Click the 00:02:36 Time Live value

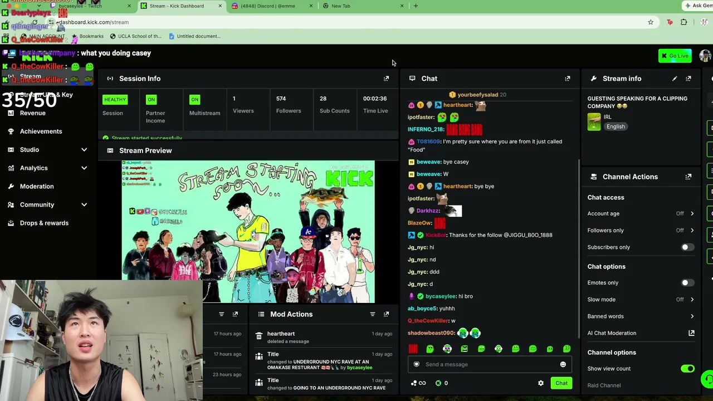coord(375,99)
